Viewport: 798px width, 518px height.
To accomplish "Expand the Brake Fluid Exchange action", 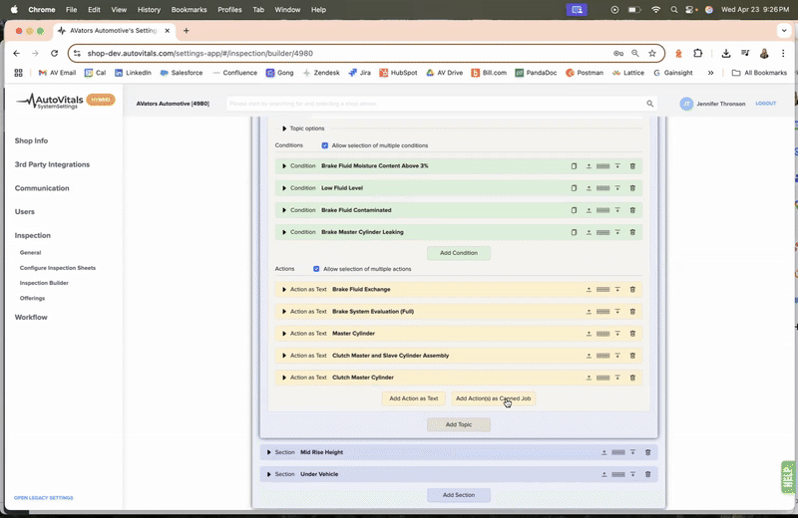I will pyautogui.click(x=284, y=289).
